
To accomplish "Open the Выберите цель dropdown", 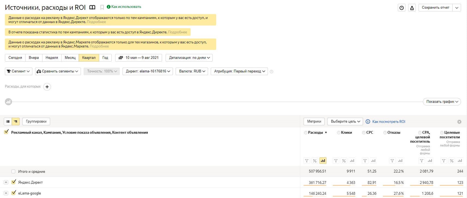I will [345, 122].
